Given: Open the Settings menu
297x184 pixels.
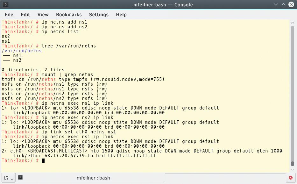Looking at the screenshot, I should (x=99, y=15).
